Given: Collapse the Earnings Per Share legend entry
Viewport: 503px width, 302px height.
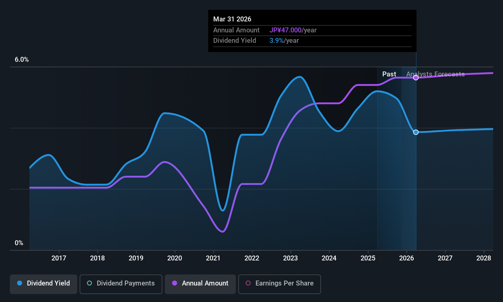Looking at the screenshot, I should coord(279,284).
